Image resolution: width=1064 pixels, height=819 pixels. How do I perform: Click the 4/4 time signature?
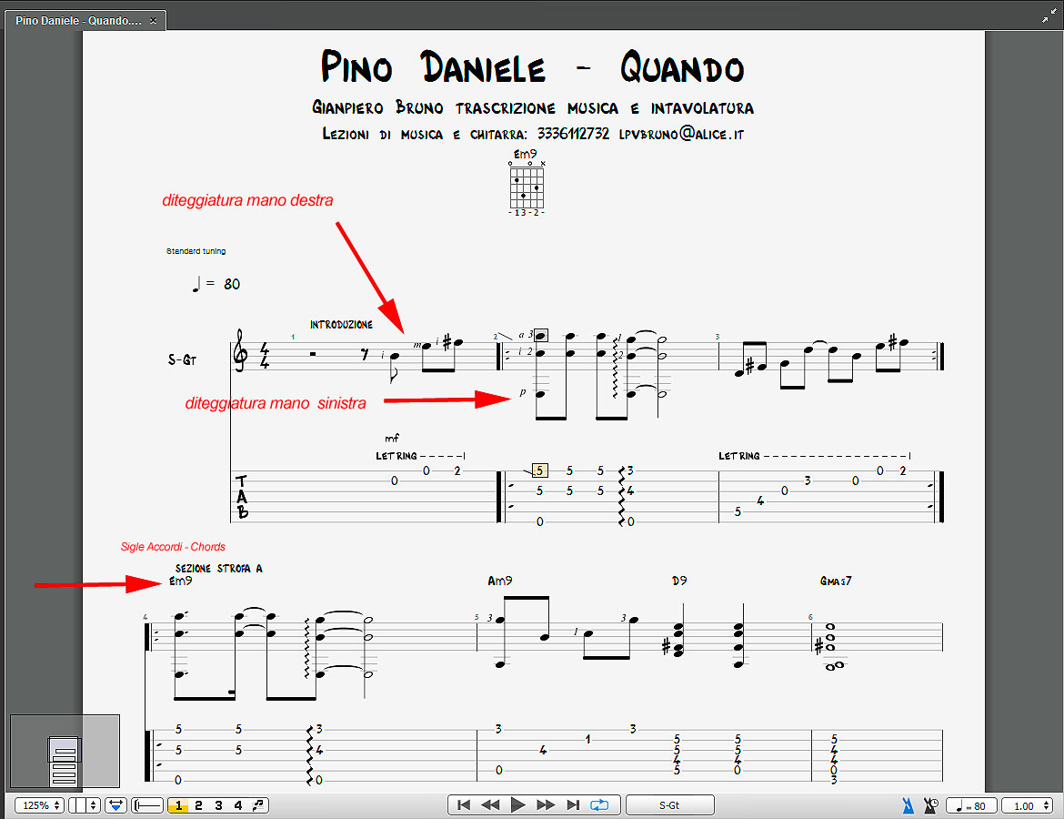coord(265,356)
